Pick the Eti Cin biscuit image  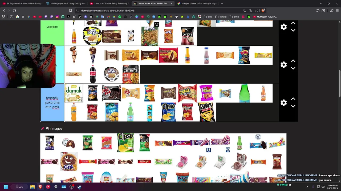point(69,162)
